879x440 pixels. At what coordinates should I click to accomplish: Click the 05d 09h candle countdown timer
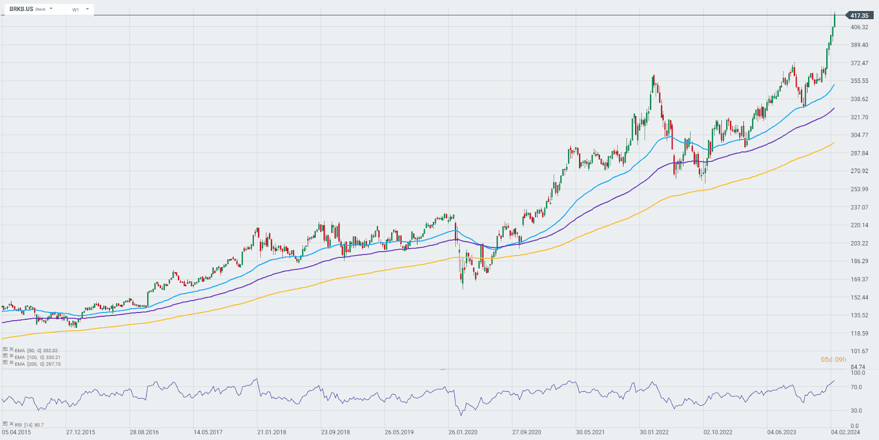pos(833,360)
